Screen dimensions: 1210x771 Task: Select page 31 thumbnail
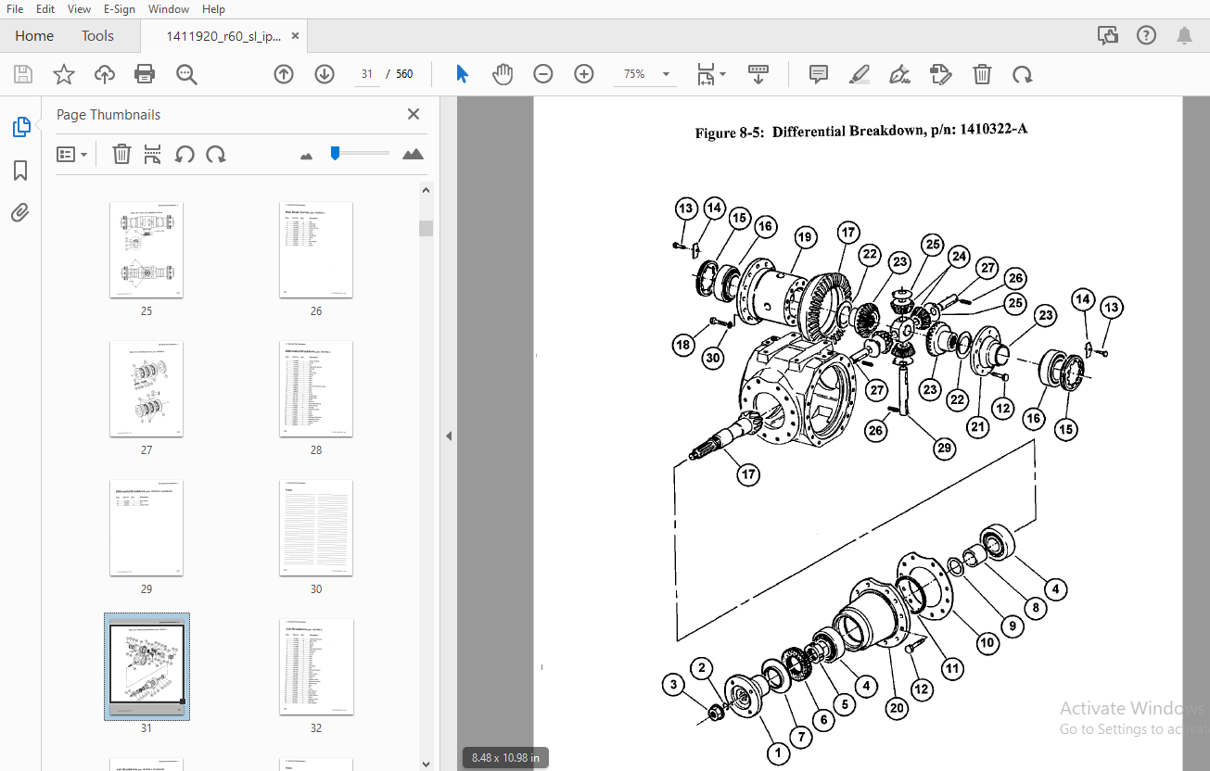coord(146,666)
